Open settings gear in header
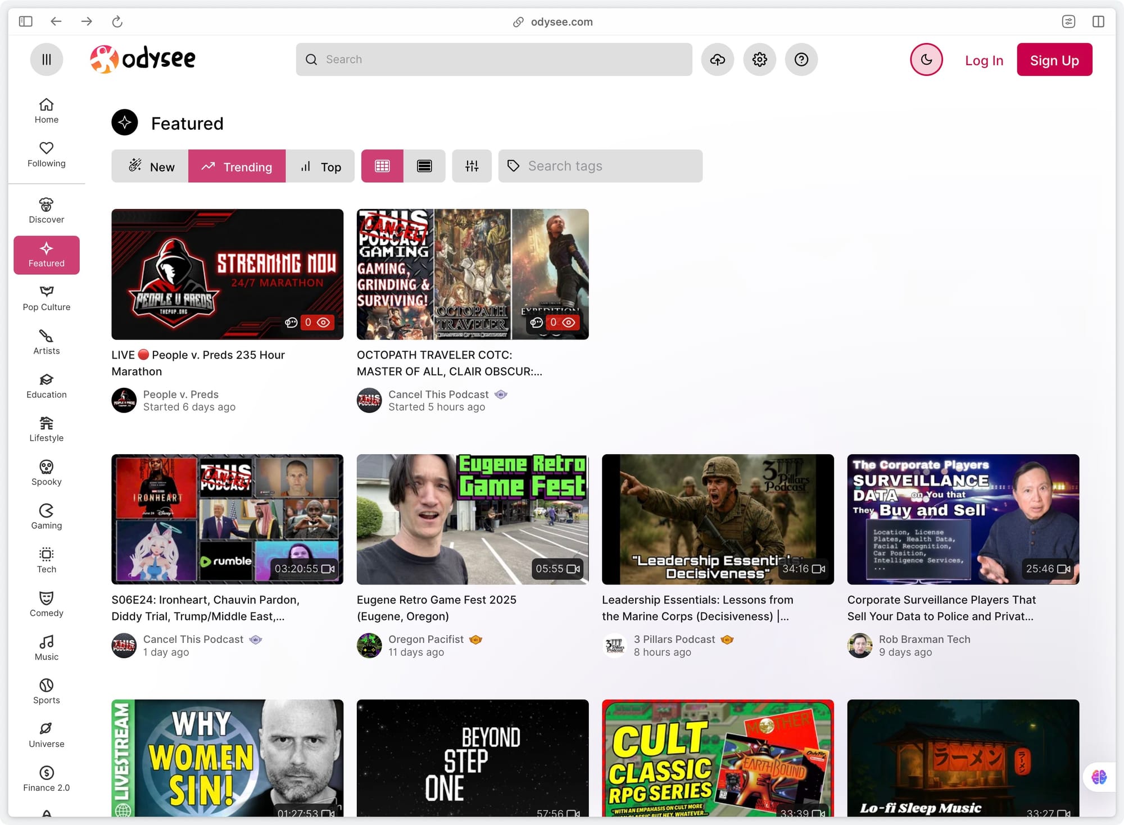This screenshot has width=1124, height=825. coord(759,60)
